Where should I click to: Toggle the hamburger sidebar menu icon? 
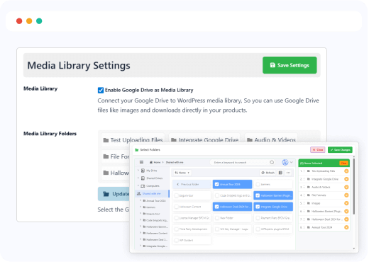tap(142, 163)
